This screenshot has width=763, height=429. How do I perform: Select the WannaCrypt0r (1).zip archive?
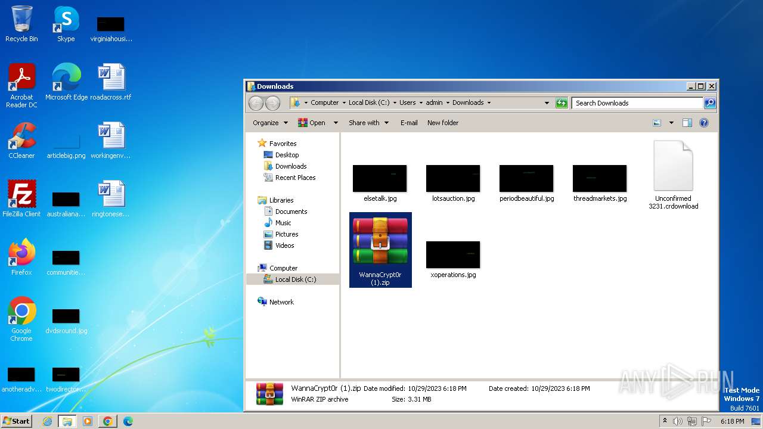[380, 250]
